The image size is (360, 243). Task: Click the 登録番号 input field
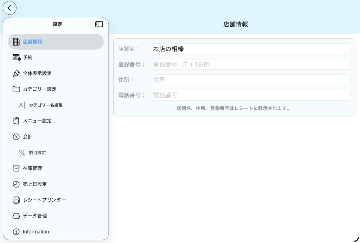click(250, 64)
